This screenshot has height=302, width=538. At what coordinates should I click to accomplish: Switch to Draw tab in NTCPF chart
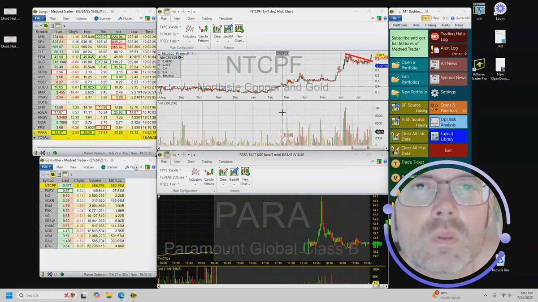click(191, 18)
